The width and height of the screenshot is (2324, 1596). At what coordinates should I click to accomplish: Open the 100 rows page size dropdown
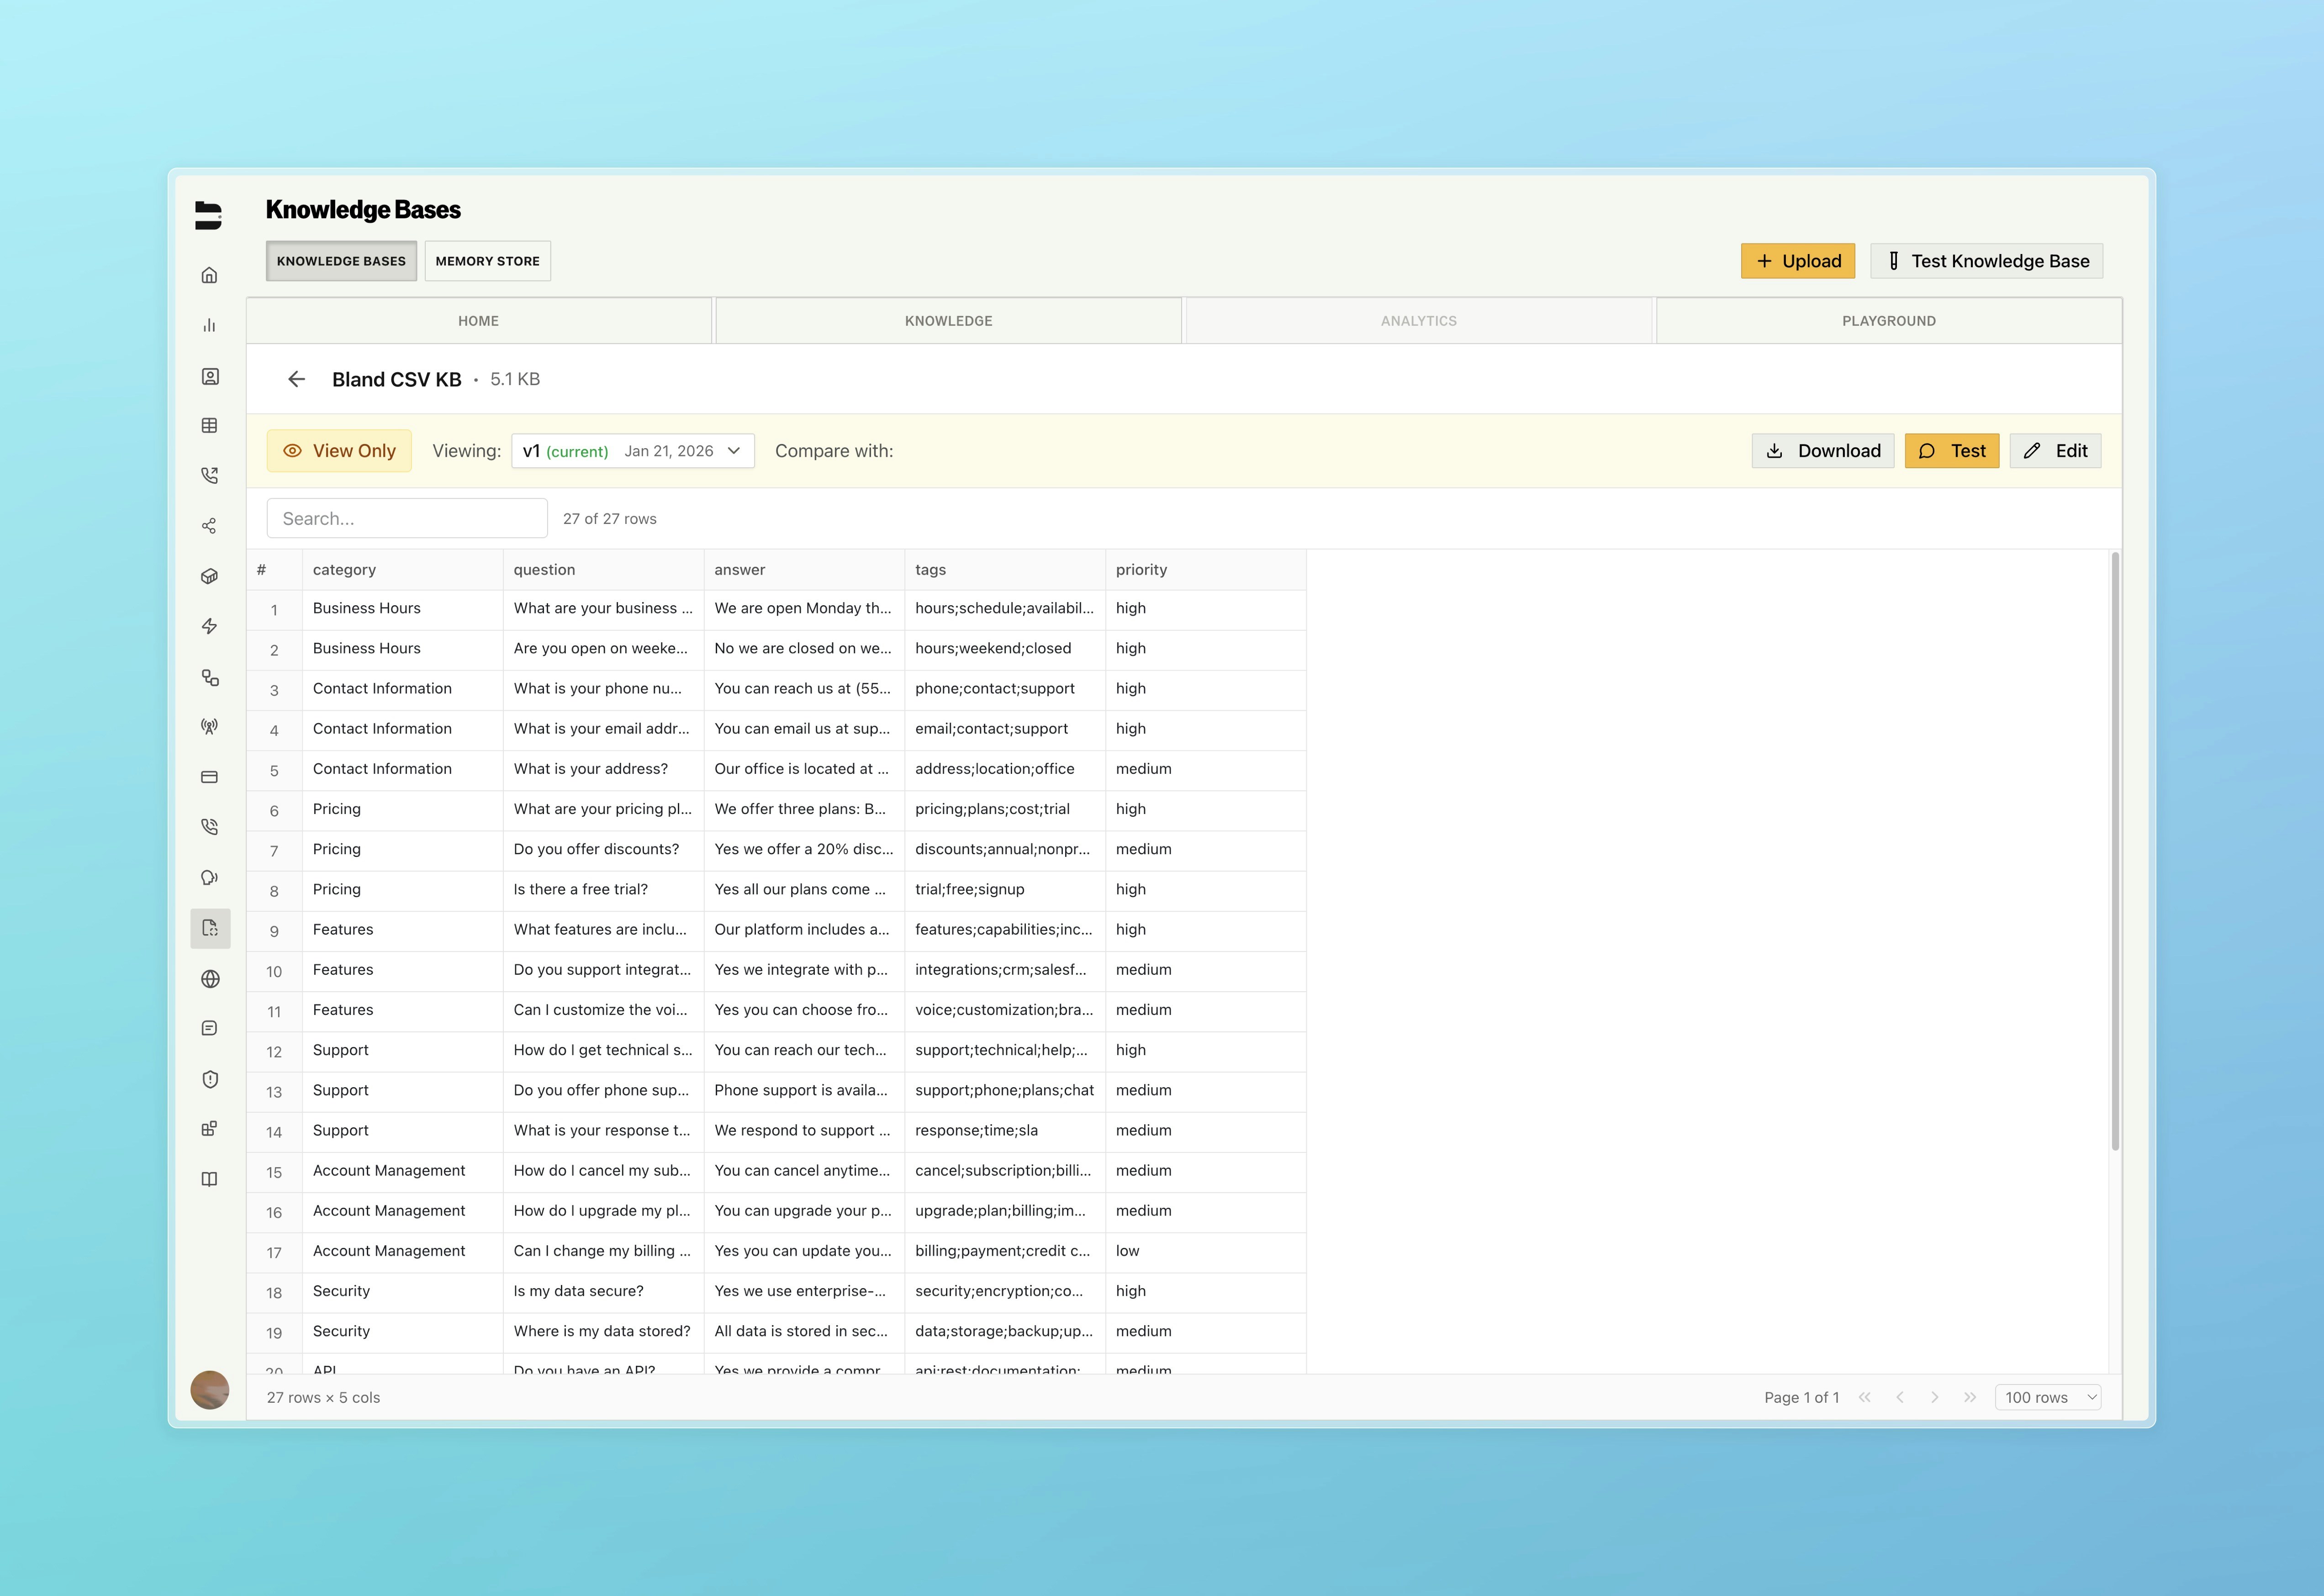point(2047,1397)
